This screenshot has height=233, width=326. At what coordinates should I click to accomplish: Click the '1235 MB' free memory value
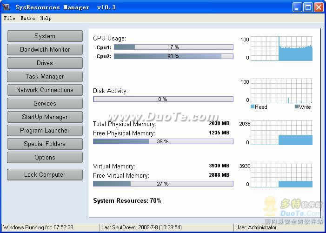[x=219, y=133]
